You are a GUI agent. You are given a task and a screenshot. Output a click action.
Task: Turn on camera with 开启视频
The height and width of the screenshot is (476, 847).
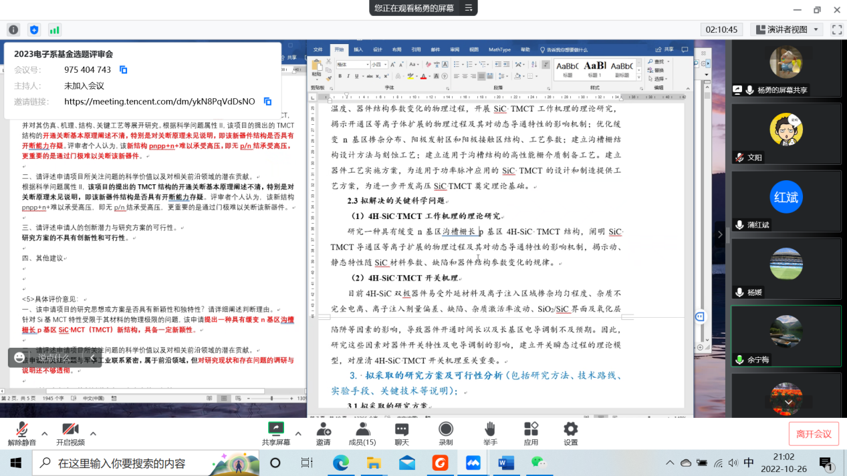click(70, 433)
